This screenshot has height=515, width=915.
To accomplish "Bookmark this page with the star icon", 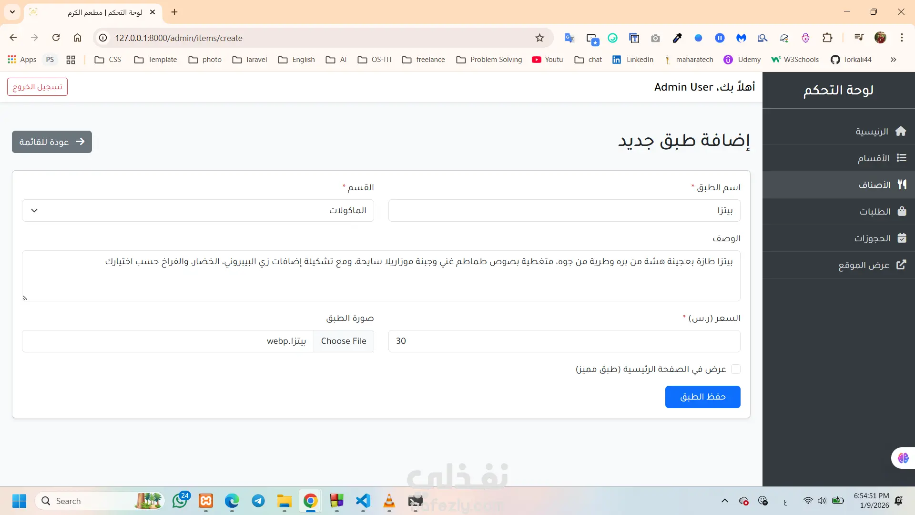I will (539, 38).
